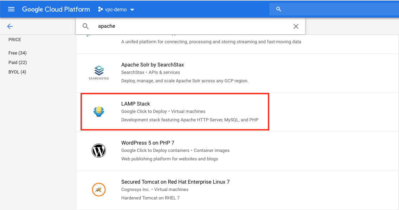
Task: Click the LAMP Stack product icon
Action: [x=99, y=112]
